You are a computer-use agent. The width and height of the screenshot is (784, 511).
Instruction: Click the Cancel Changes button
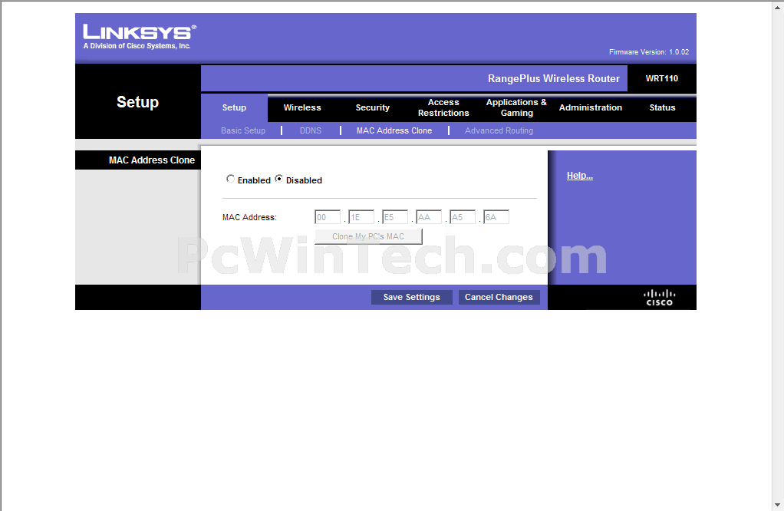point(499,297)
